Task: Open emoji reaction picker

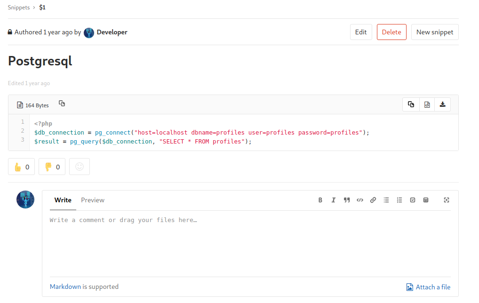Action: click(x=80, y=167)
